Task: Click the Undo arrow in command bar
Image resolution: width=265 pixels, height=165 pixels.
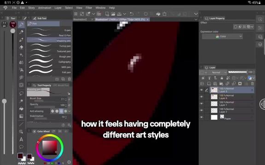Action: coord(132,14)
